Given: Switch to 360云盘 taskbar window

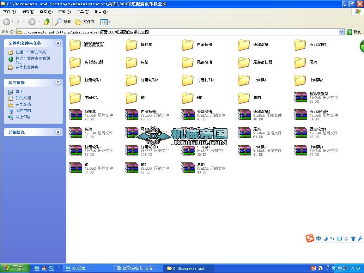Looking at the screenshot, I should (88, 268).
